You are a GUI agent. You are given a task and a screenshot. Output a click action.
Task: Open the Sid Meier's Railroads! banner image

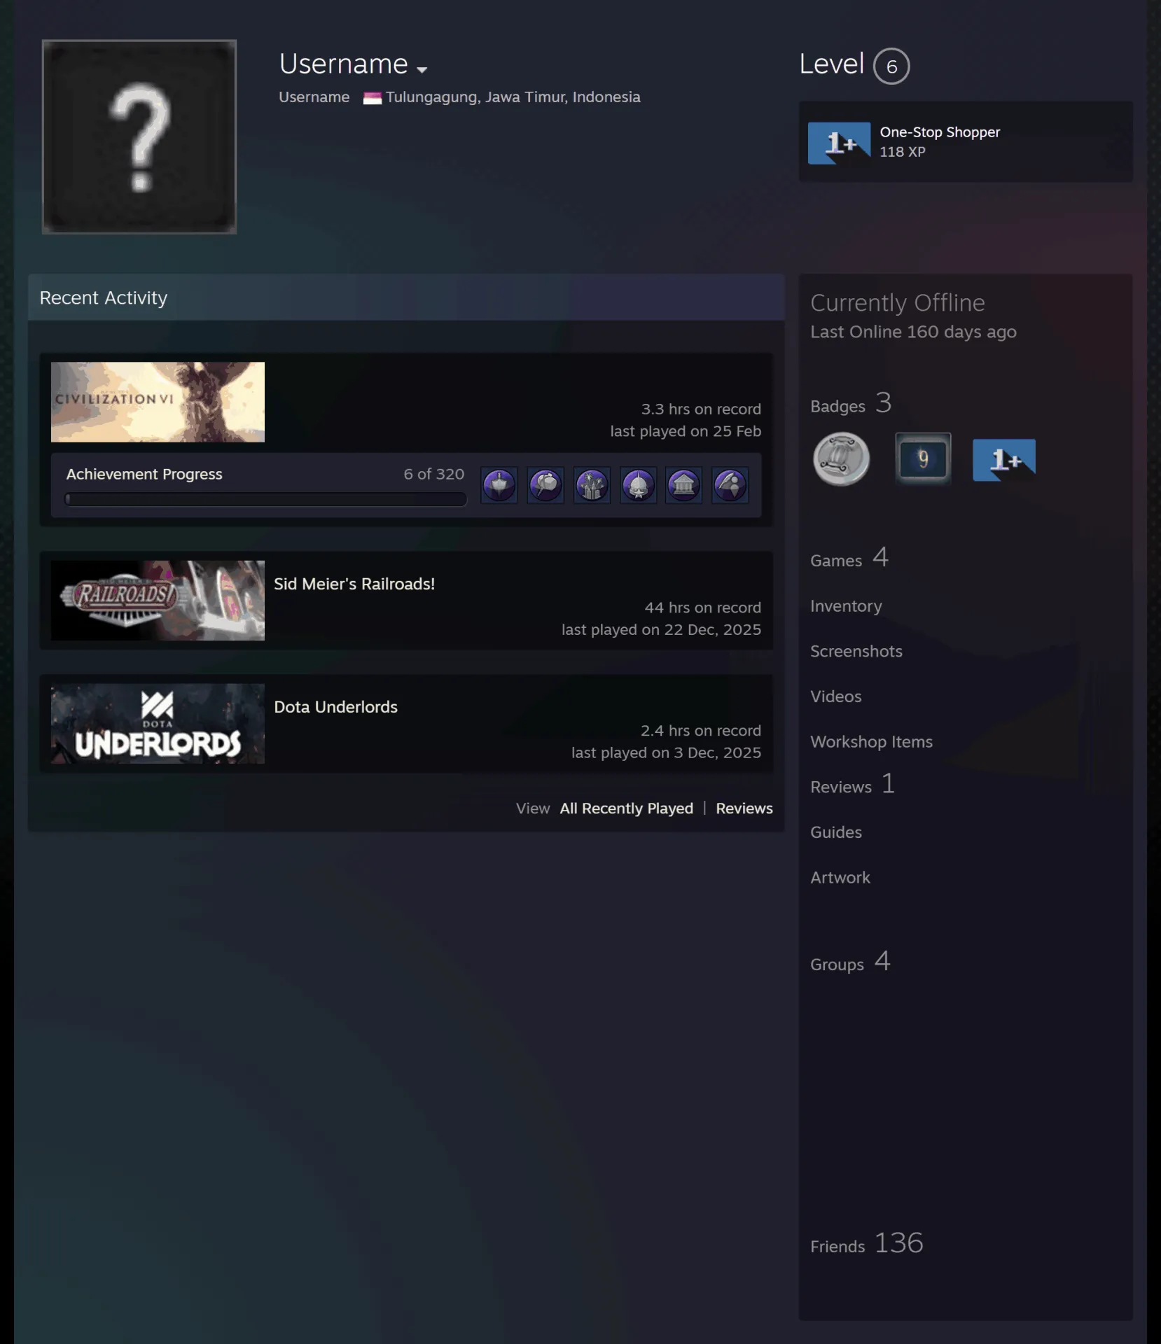click(x=158, y=601)
